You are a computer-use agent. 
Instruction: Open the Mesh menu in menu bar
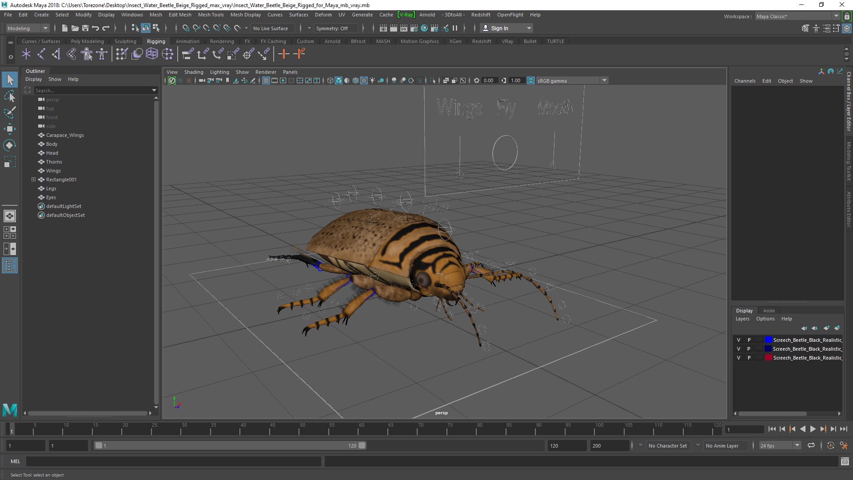(155, 14)
